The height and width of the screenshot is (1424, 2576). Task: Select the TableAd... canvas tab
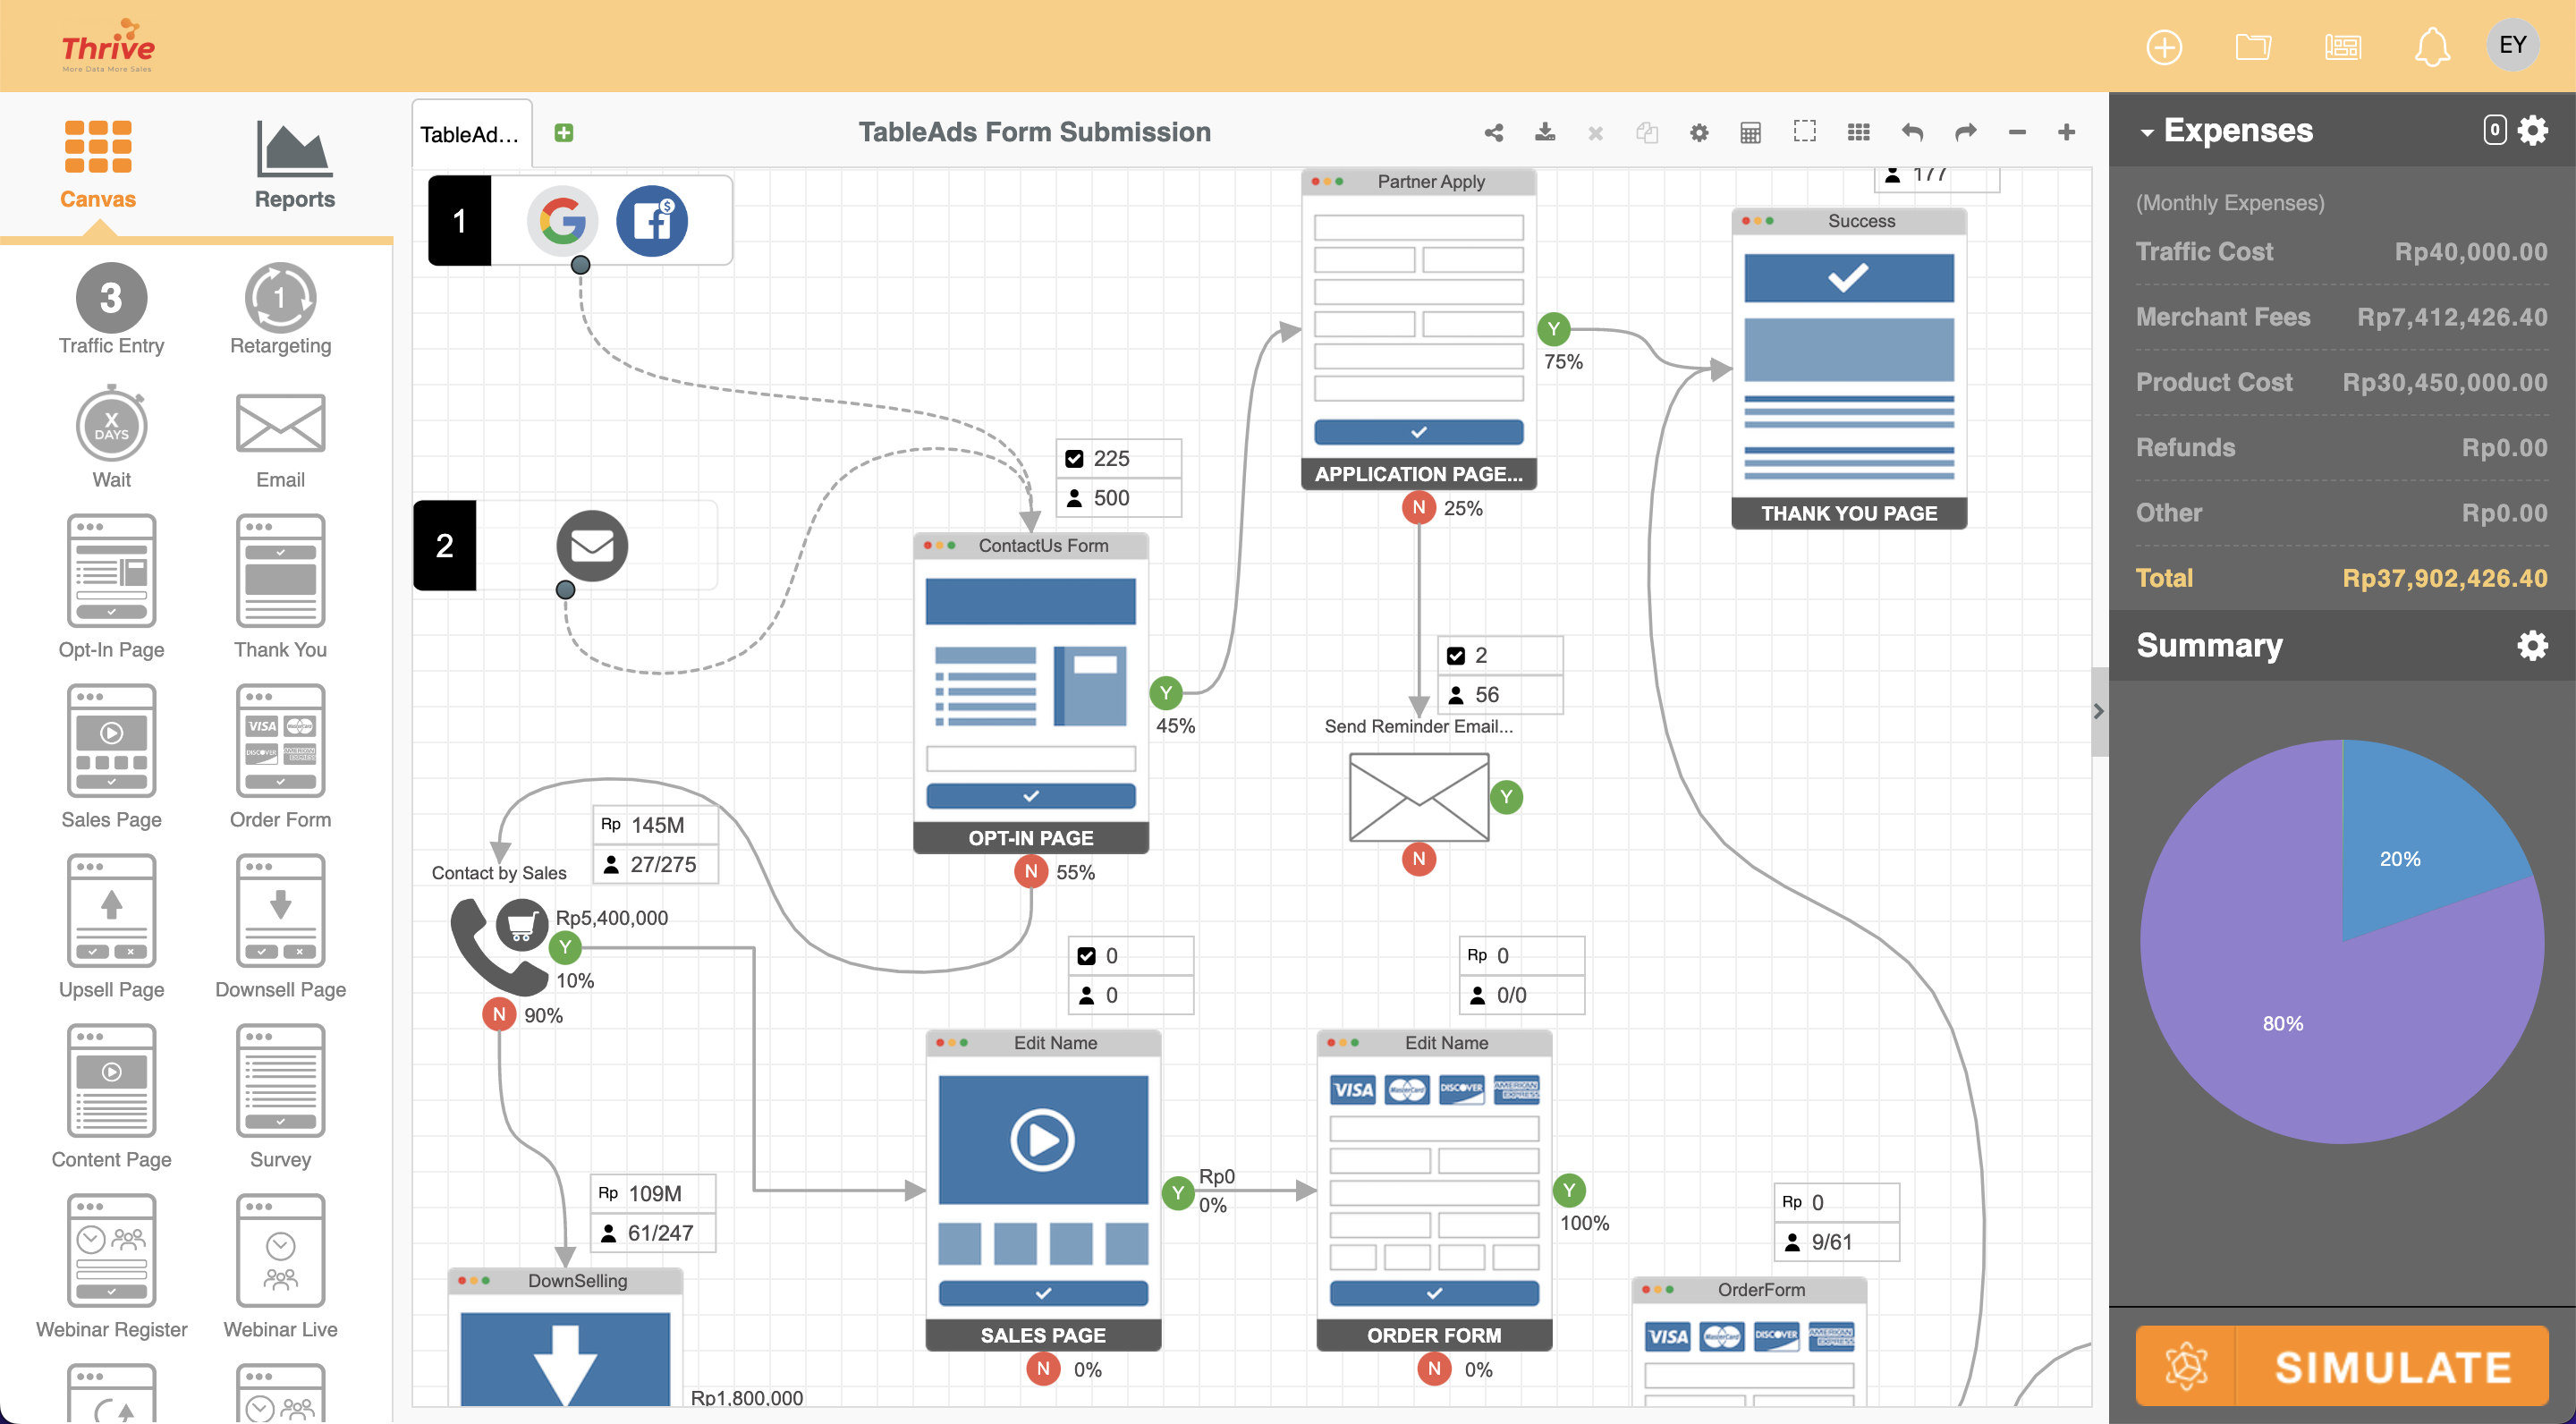(x=470, y=134)
